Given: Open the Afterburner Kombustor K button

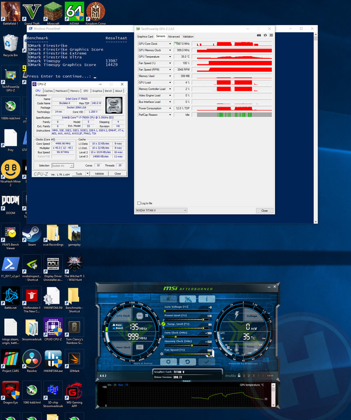Looking at the screenshot, I should [168, 299].
